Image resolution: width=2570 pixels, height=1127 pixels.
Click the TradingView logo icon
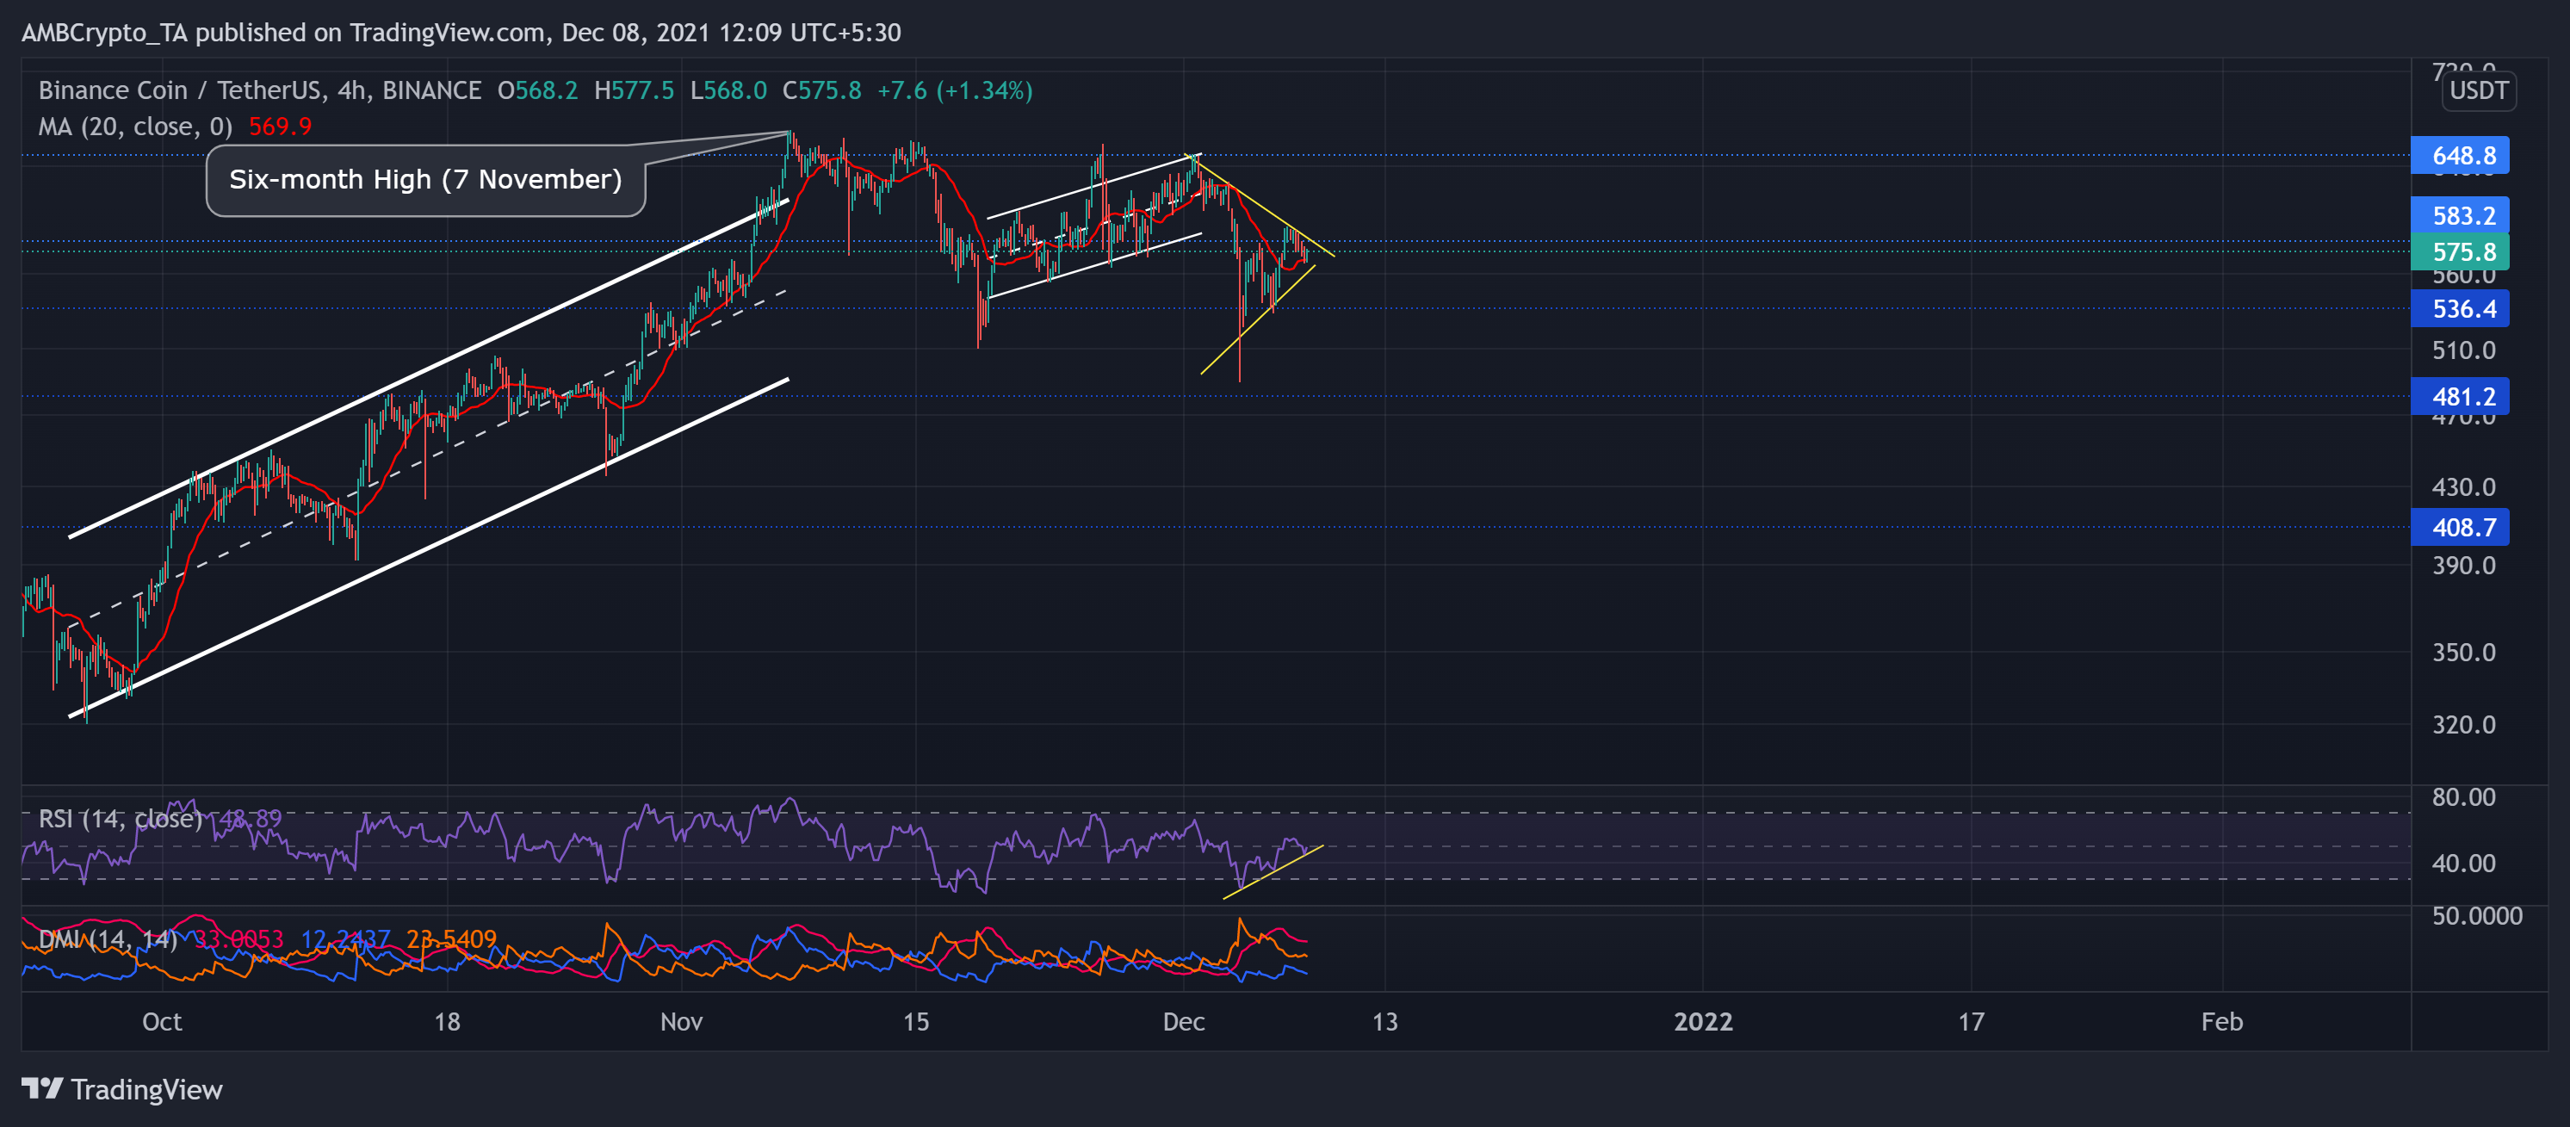click(x=42, y=1090)
